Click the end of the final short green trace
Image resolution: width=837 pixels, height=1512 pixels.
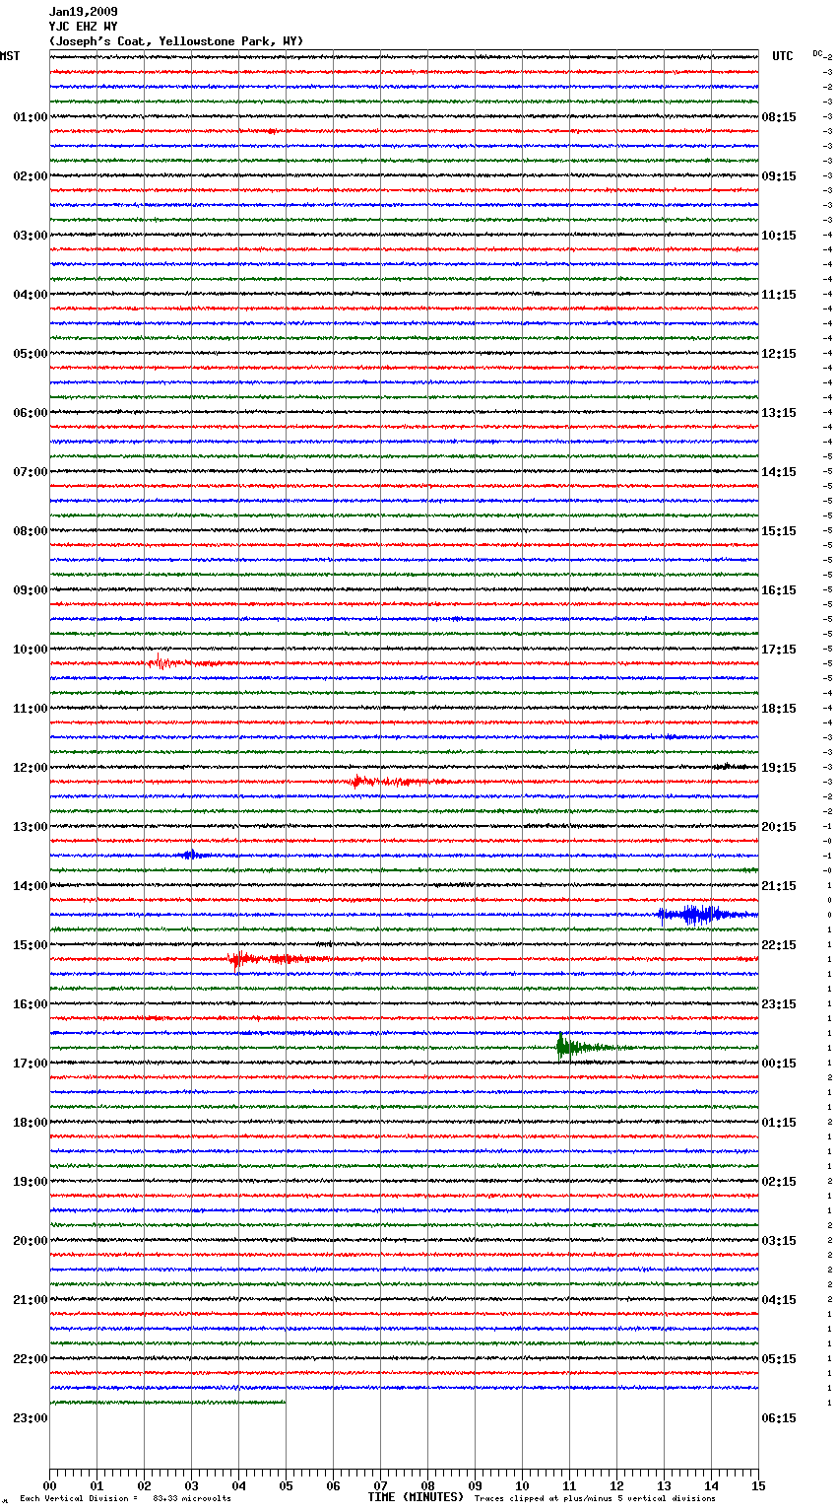pyautogui.click(x=285, y=1402)
